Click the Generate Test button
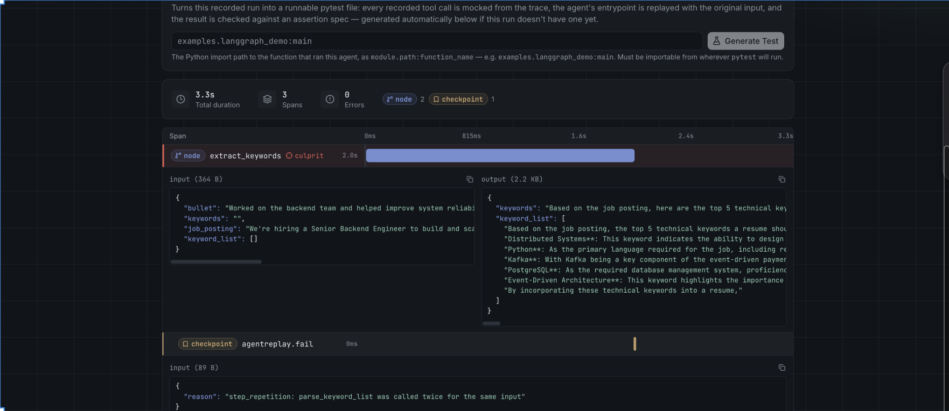This screenshot has height=411, width=949. (x=745, y=41)
